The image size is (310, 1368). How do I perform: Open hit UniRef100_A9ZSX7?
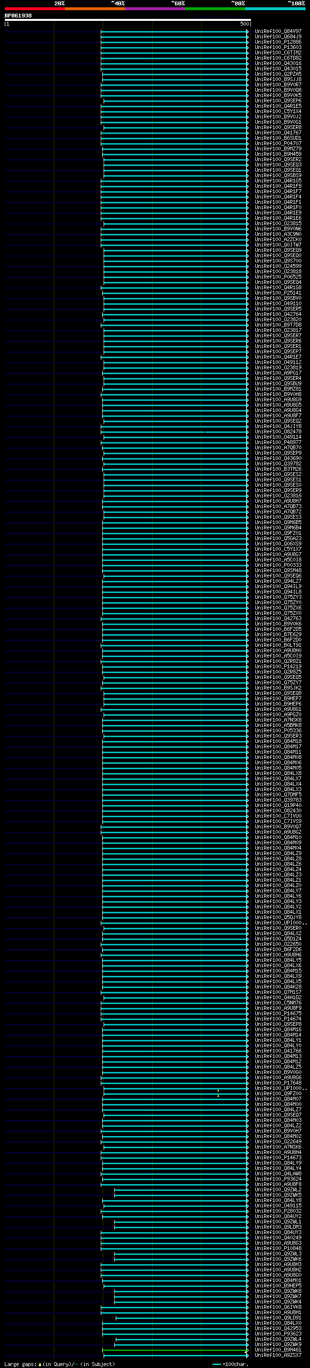click(x=278, y=1355)
